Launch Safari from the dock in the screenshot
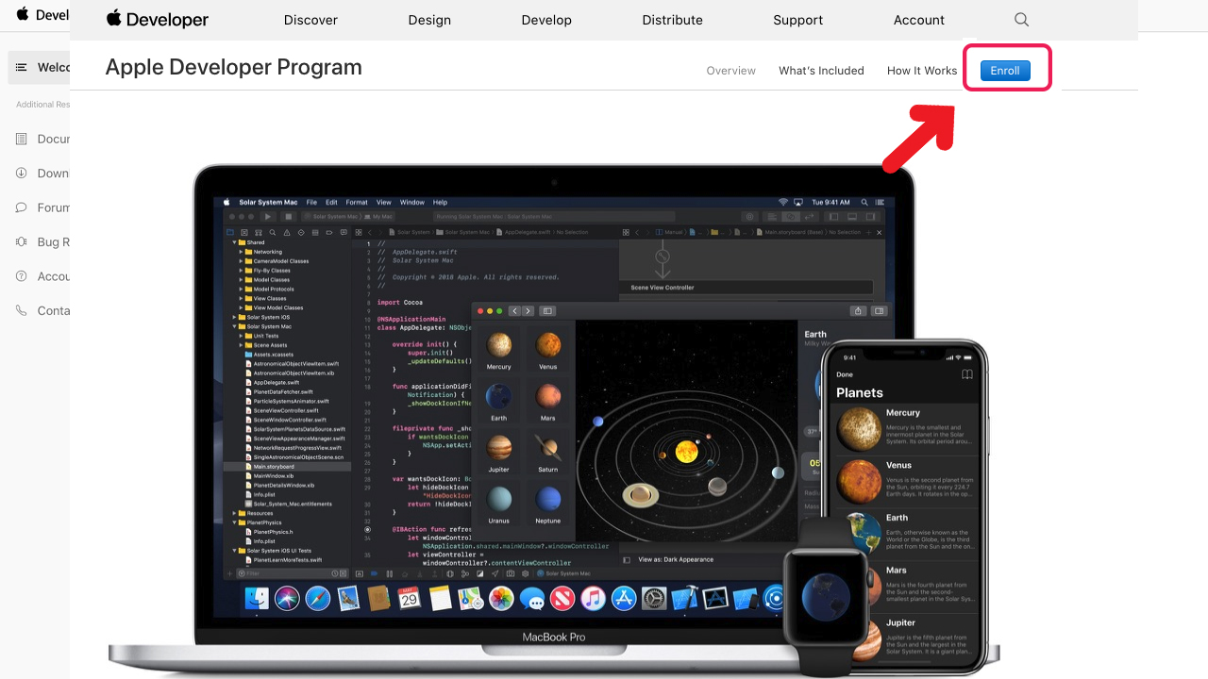 (316, 598)
